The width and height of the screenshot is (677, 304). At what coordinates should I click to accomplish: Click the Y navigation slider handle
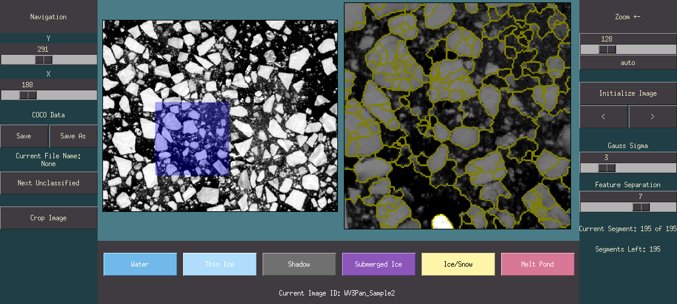click(43, 60)
